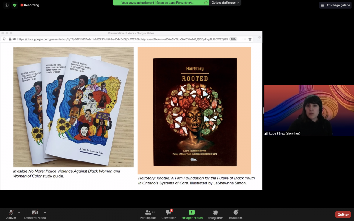Open the Réactions menu

point(236,215)
